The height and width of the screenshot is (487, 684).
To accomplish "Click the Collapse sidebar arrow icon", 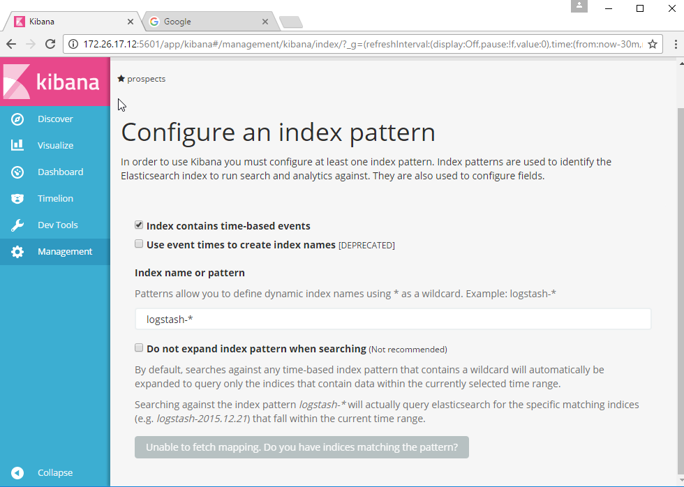I will click(17, 473).
